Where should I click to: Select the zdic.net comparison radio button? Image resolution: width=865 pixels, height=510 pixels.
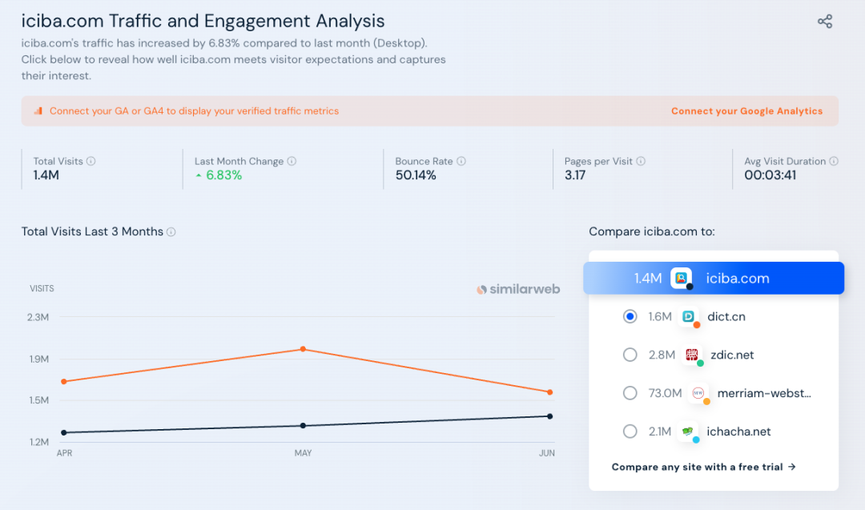click(630, 355)
